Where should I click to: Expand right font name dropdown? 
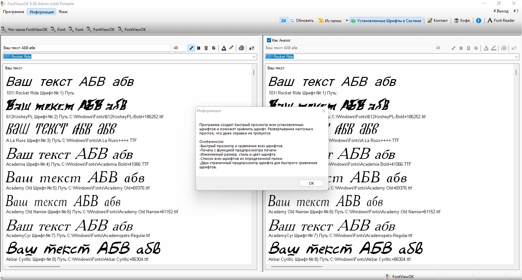click(x=516, y=57)
